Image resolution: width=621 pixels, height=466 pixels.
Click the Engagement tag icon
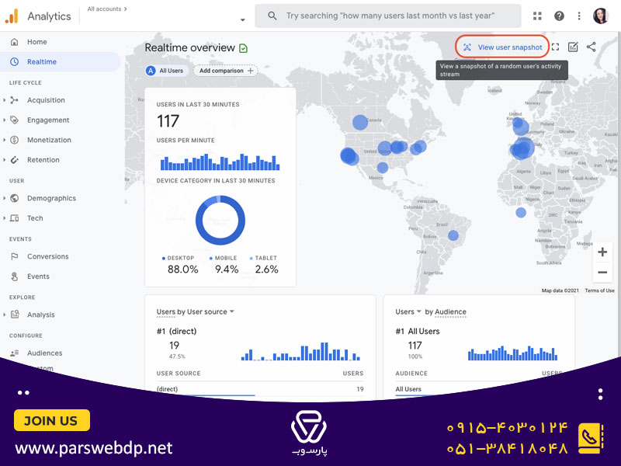(15, 120)
